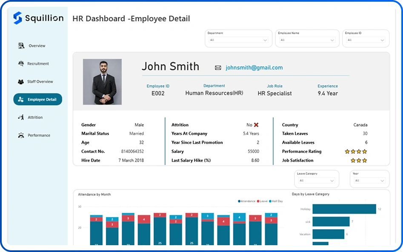Click the Marital Status value Married
The width and height of the screenshot is (403, 252).
(x=137, y=134)
